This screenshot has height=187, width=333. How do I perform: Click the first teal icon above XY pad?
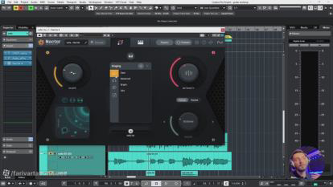pyautogui.click(x=65, y=100)
